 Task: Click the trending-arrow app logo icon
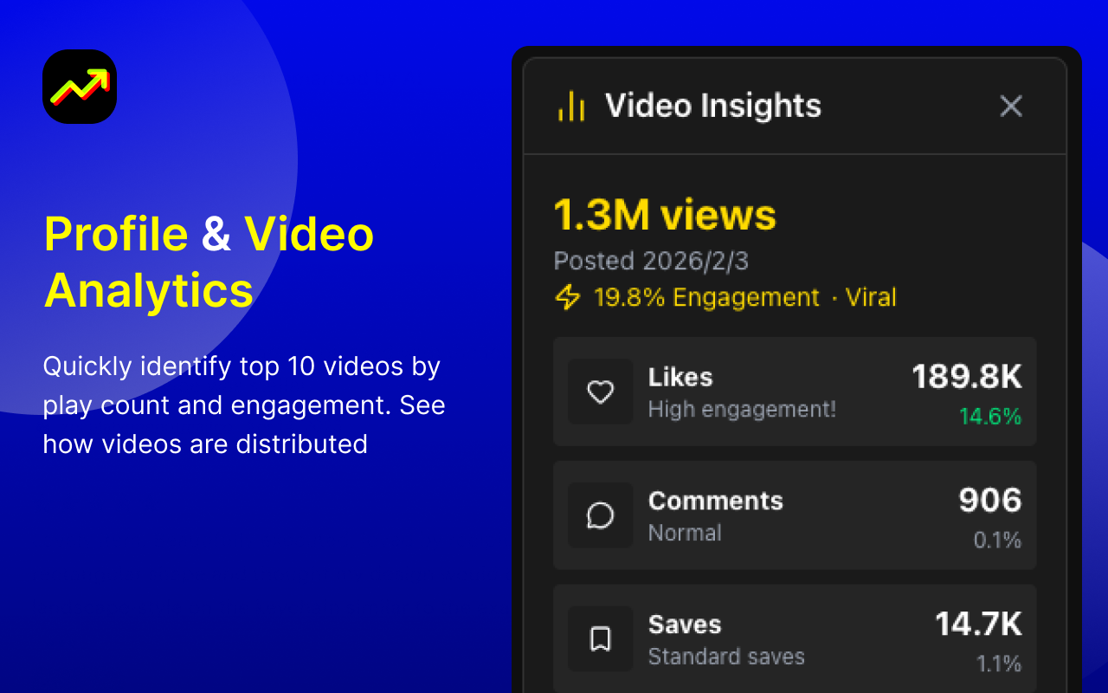tap(80, 87)
